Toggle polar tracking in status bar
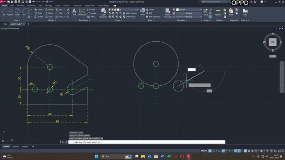The height and width of the screenshot is (160, 285). 224,151
